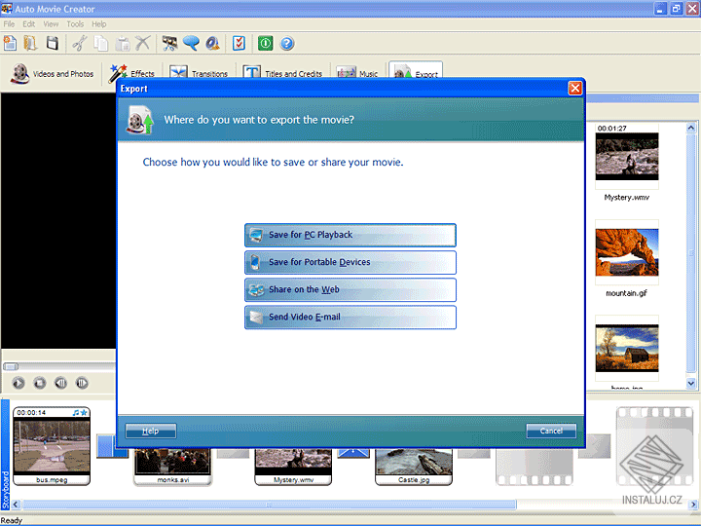701x526 pixels.
Task: Switch to the Titles and Credits tab
Action: pyautogui.click(x=282, y=72)
